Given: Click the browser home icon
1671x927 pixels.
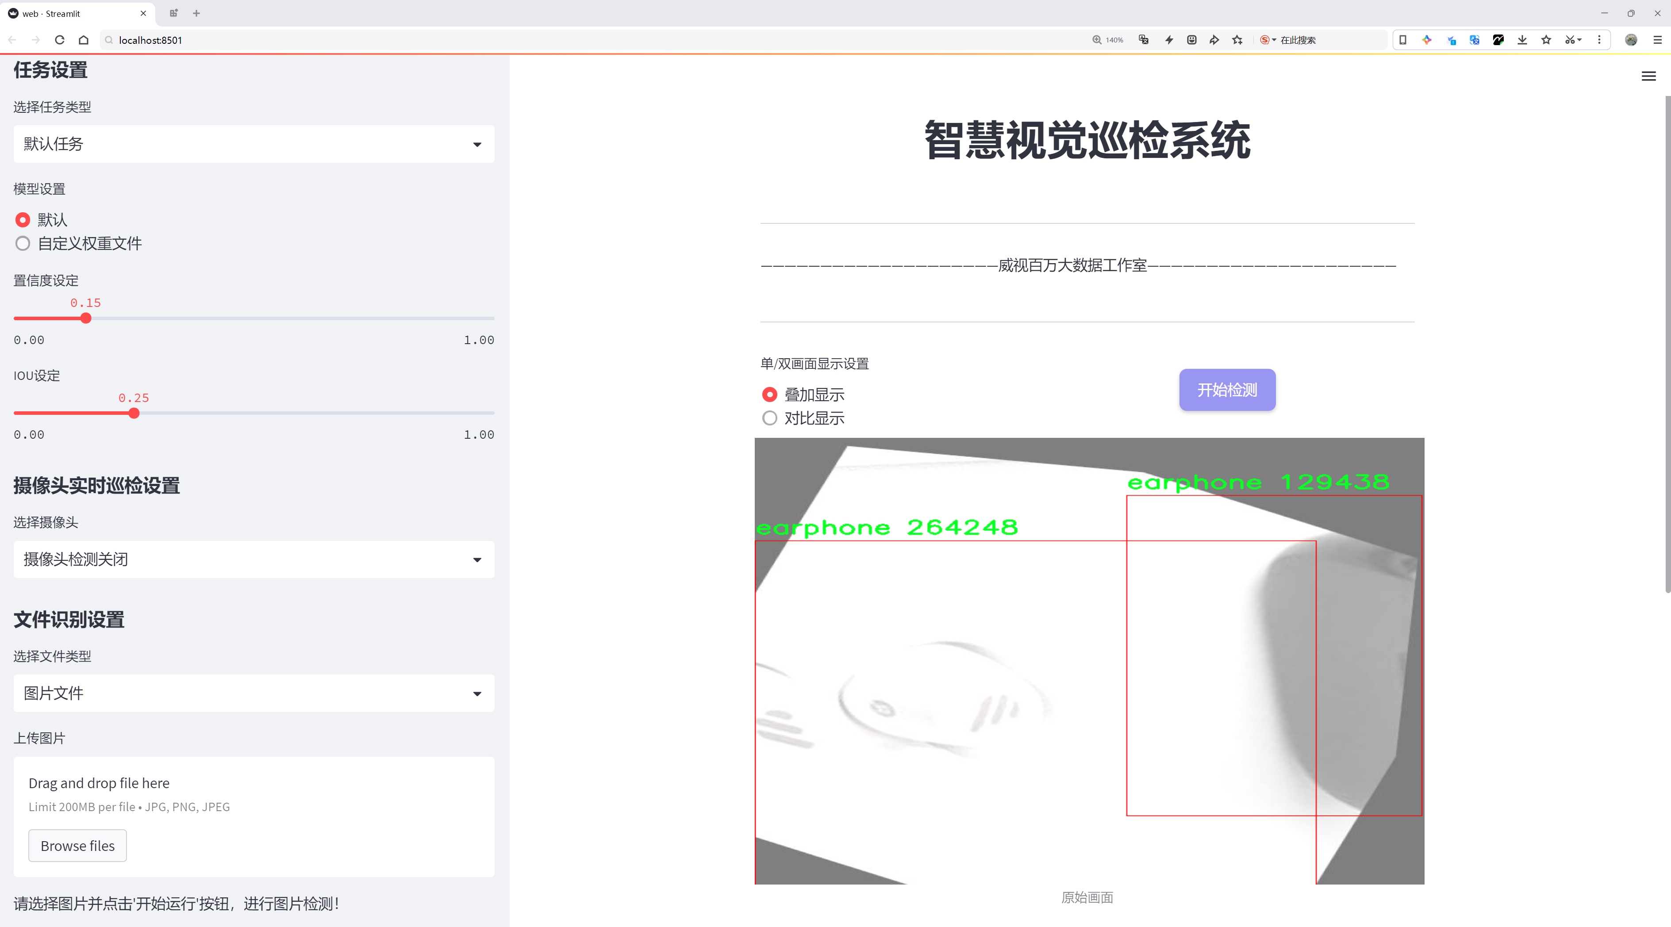Looking at the screenshot, I should [x=84, y=40].
